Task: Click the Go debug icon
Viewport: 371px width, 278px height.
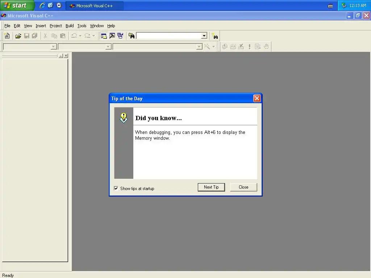Action: (x=258, y=47)
